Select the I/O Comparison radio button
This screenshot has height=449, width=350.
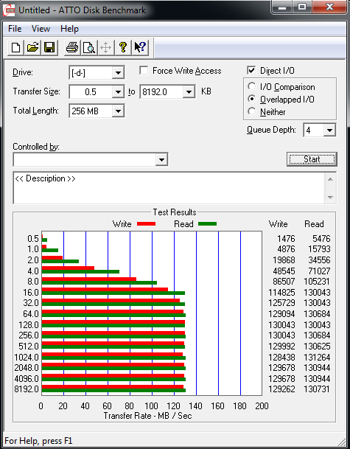pos(251,86)
